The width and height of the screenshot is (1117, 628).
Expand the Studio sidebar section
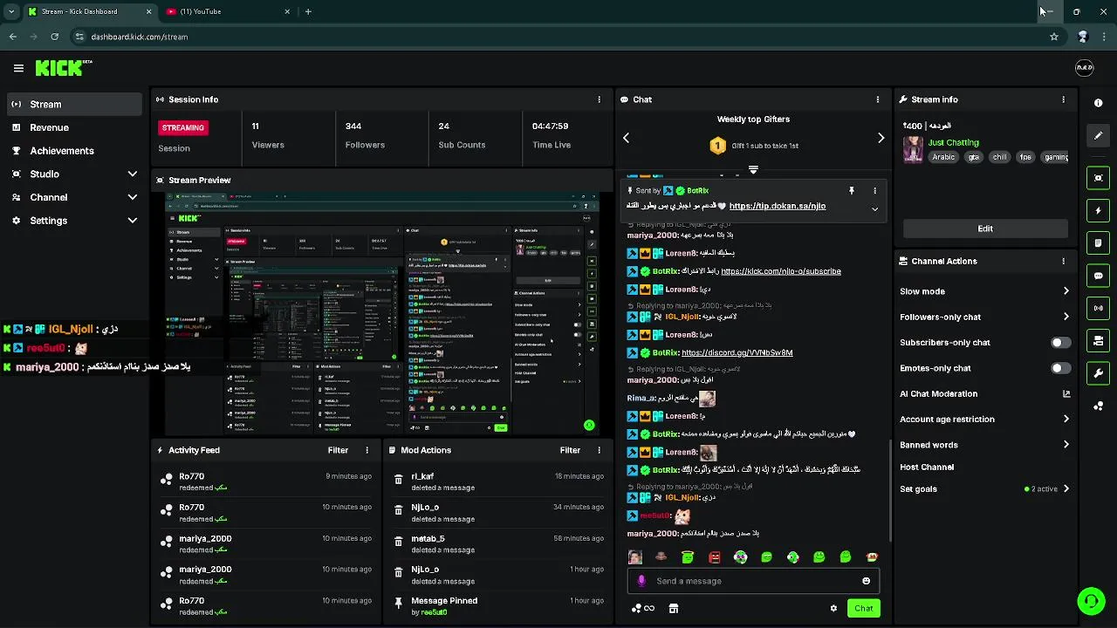click(74, 174)
